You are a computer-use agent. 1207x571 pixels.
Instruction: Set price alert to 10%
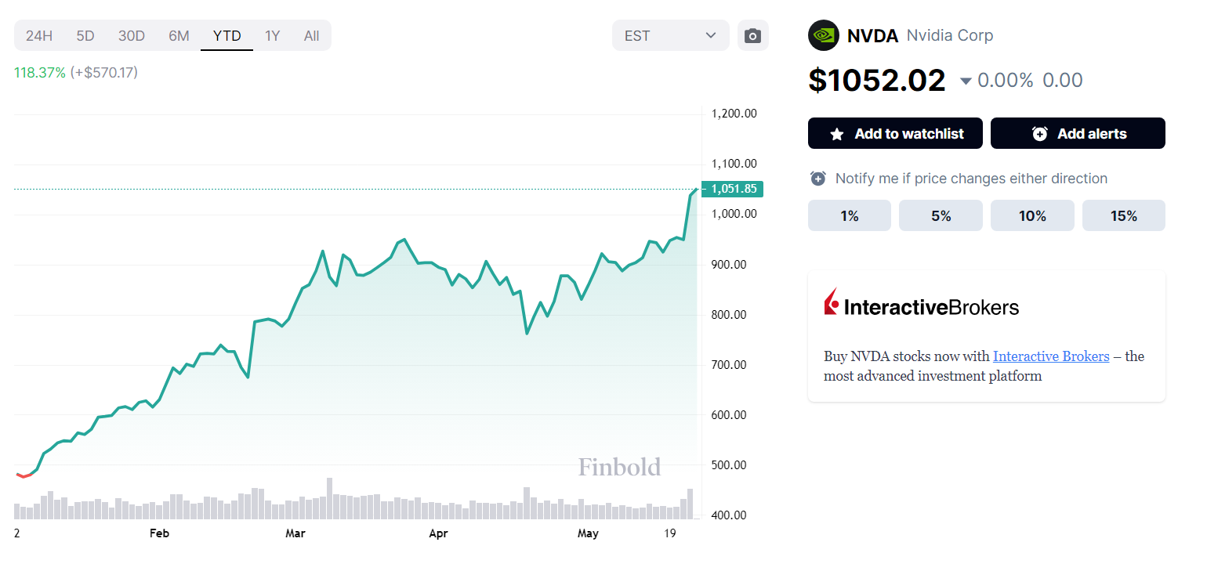tap(1032, 215)
